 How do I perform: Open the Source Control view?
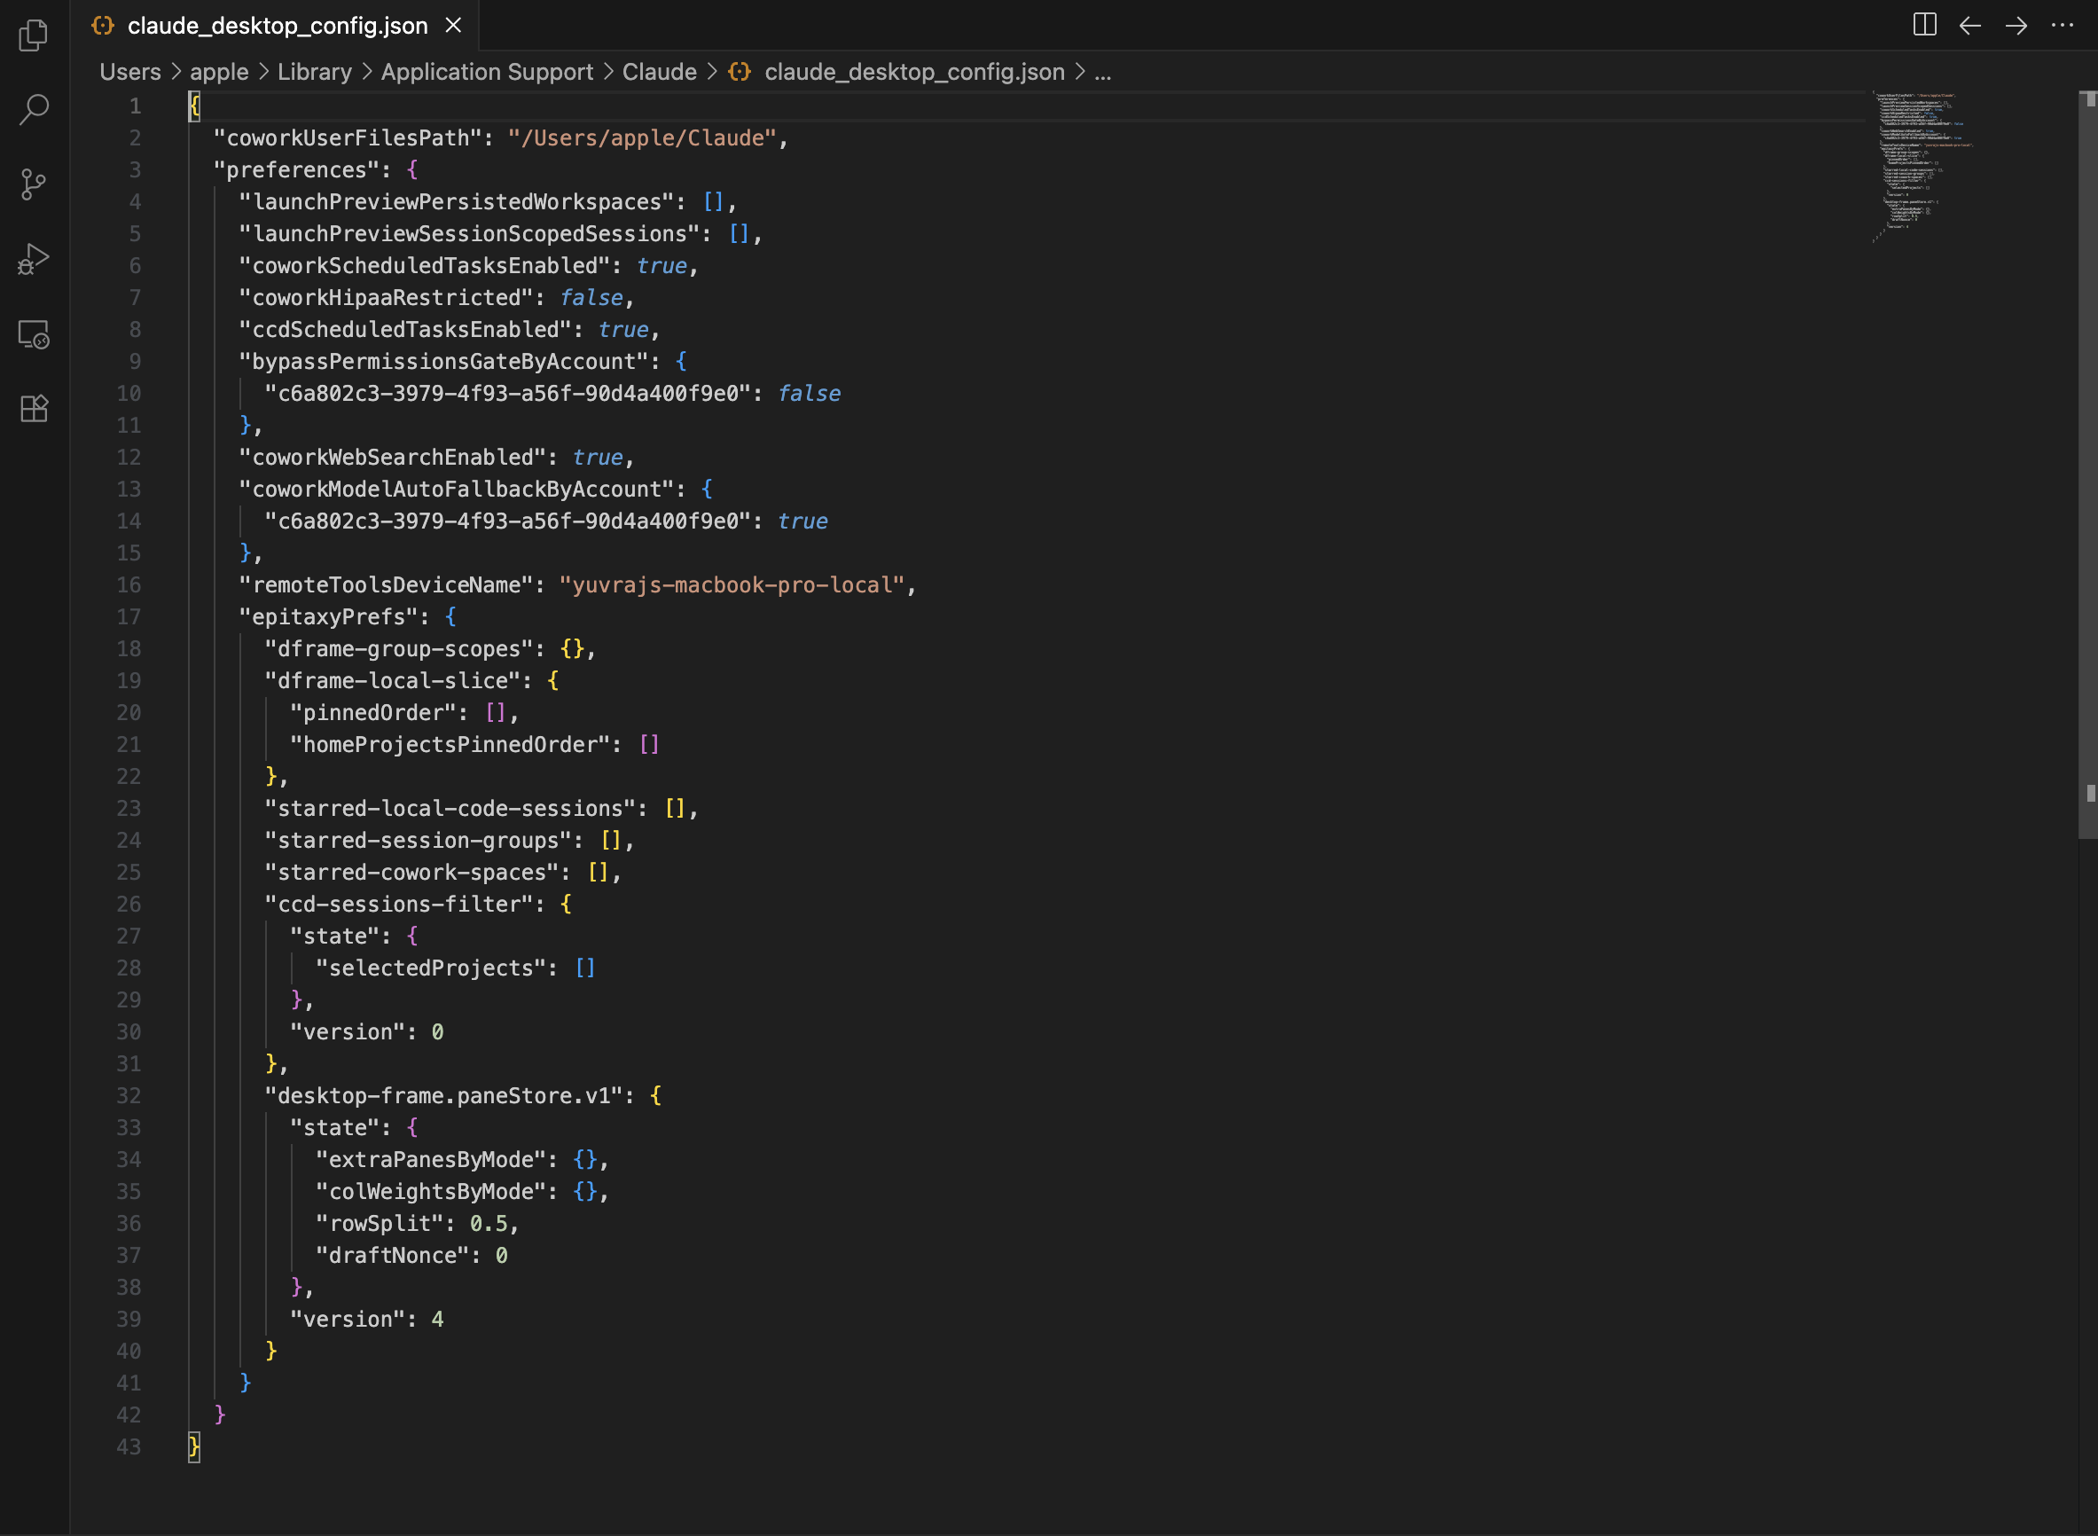tap(34, 184)
